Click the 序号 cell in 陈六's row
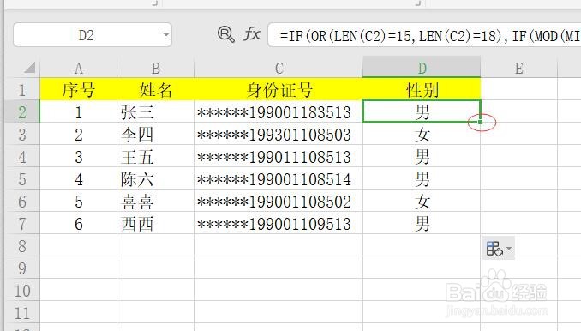 79,178
